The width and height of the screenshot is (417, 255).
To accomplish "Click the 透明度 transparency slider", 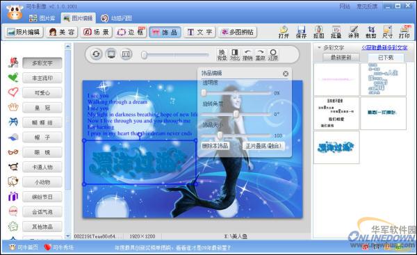I will (x=236, y=93).
